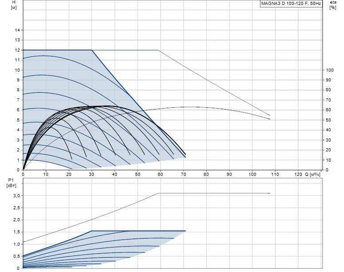Click the 50 tick on the Q axis
Image resolution: width=344 pixels, height=272 pixels.
(x=138, y=174)
